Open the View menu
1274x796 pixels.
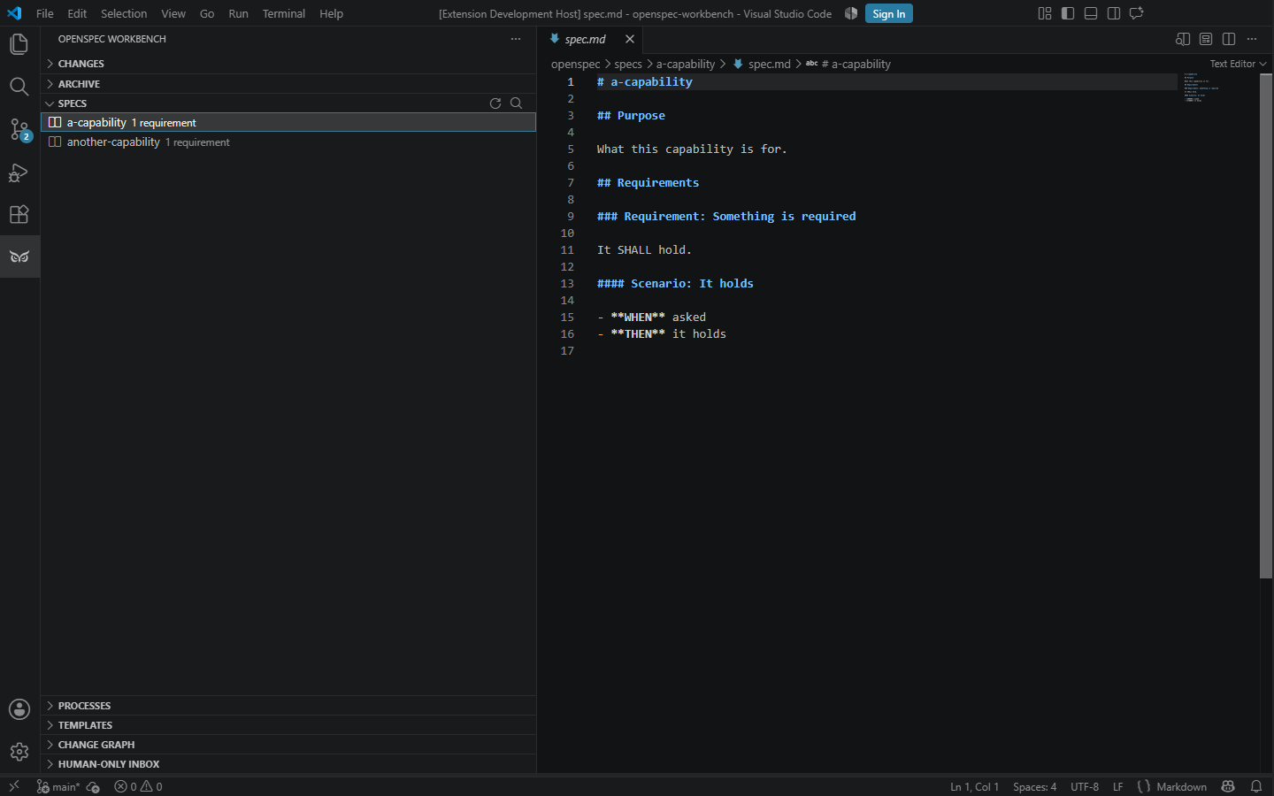coord(173,13)
